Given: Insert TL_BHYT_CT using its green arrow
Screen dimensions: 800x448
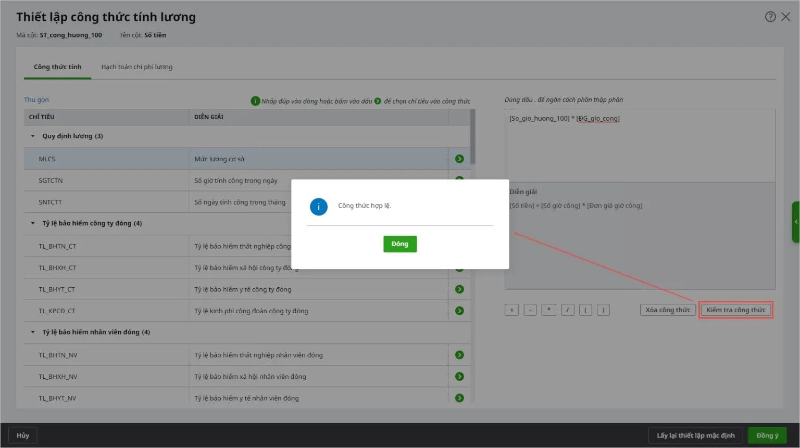Looking at the screenshot, I should 459,289.
